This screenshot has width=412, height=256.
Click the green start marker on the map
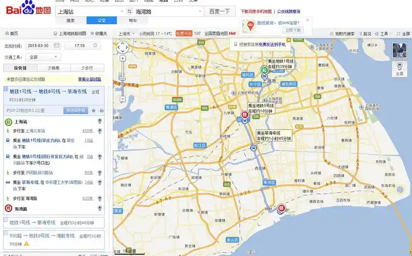click(264, 70)
